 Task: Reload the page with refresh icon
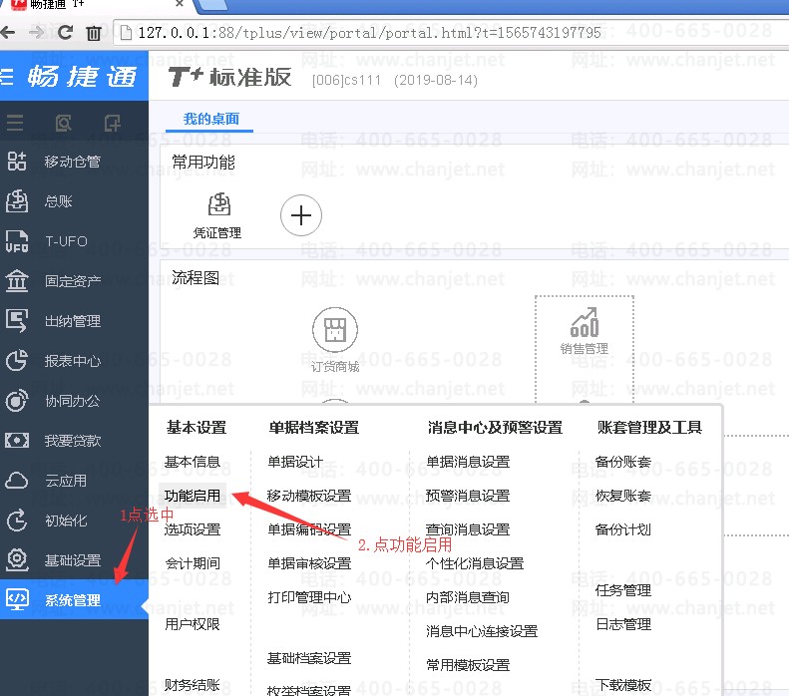pyautogui.click(x=65, y=33)
